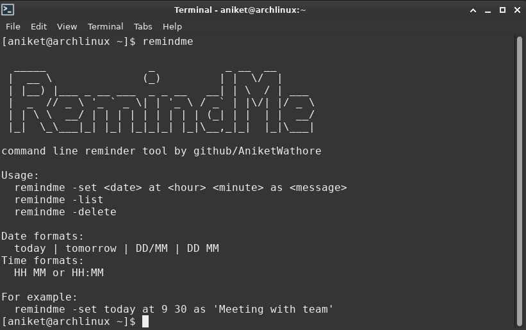This screenshot has height=330, width=526.
Task: Click the 'HH MM or HH:MM' line
Action: [x=59, y=273]
